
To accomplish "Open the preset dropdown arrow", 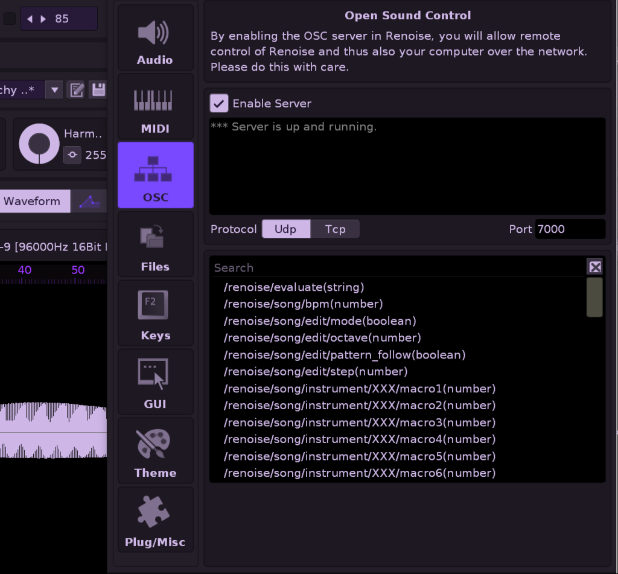I will (x=55, y=91).
